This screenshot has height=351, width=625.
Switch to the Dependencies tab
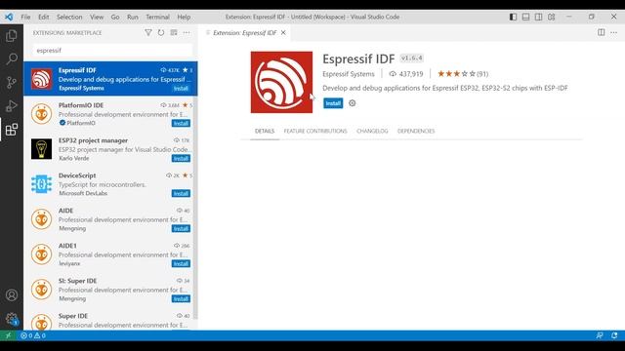pos(416,131)
